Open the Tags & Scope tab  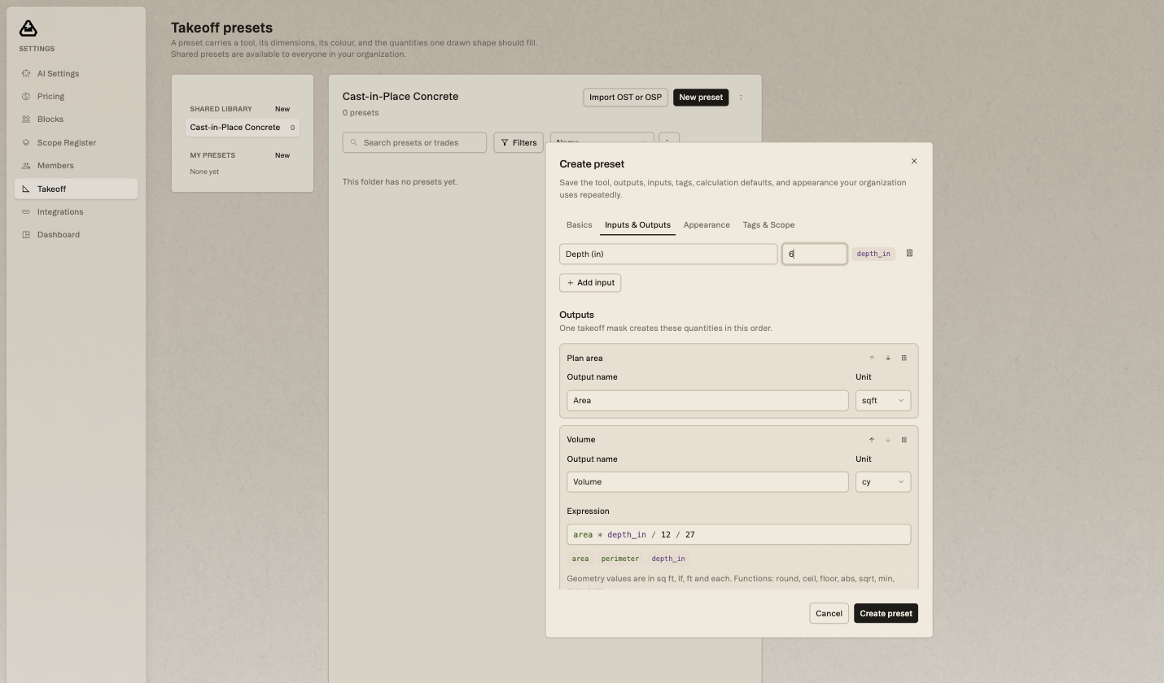tap(768, 224)
